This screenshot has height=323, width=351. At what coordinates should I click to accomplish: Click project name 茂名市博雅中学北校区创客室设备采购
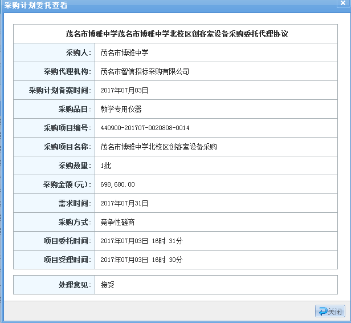(x=158, y=147)
